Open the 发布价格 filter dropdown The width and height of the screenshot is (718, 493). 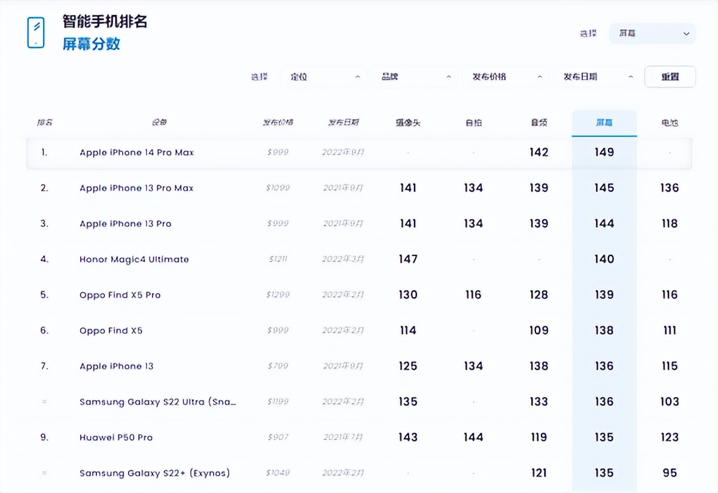tap(506, 77)
